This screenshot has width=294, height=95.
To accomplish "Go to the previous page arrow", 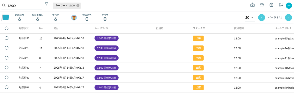I will [x=261, y=18].
